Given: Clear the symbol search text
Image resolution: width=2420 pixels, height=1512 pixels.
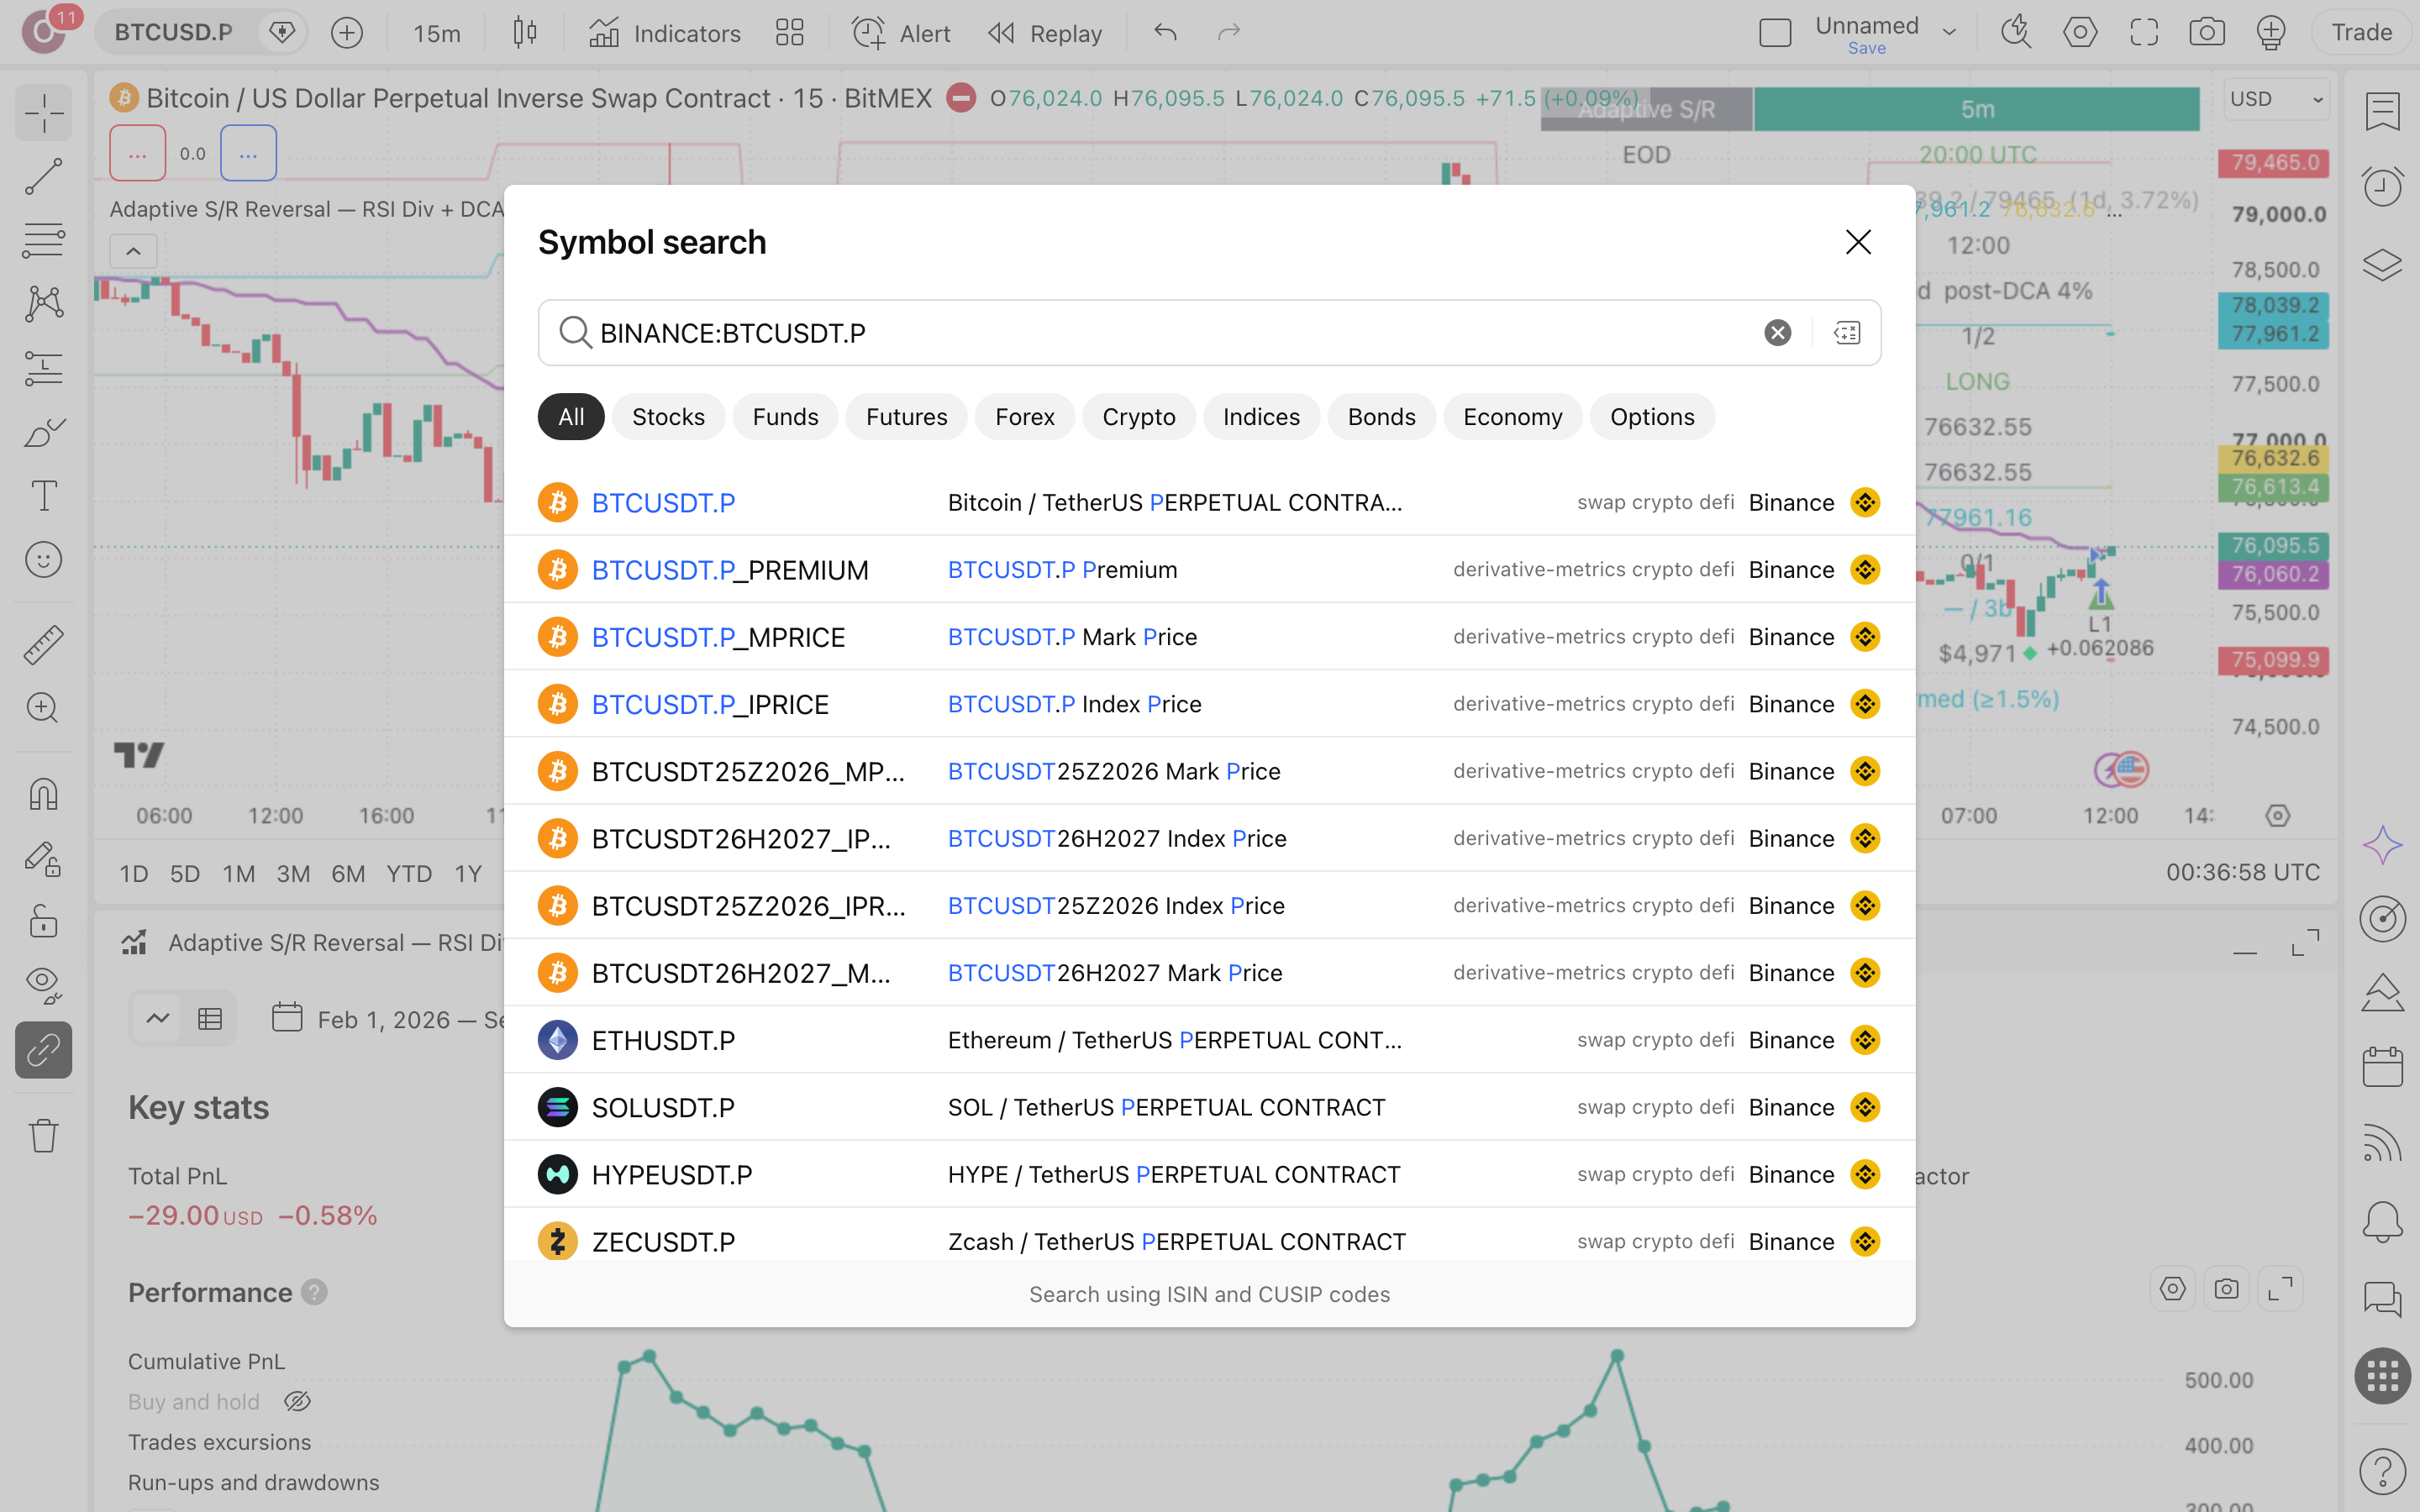Looking at the screenshot, I should [x=1777, y=333].
